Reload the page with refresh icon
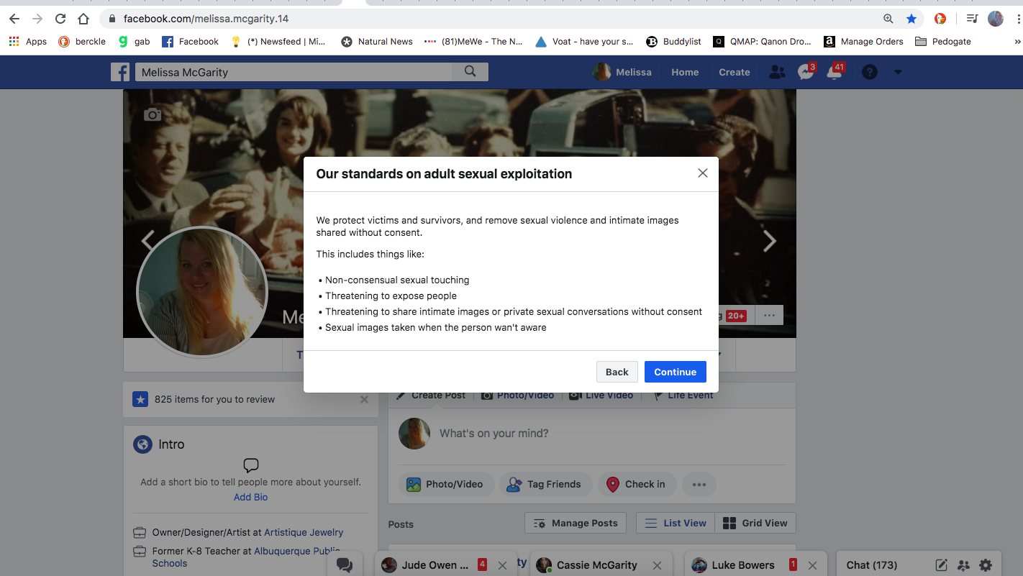 60,19
